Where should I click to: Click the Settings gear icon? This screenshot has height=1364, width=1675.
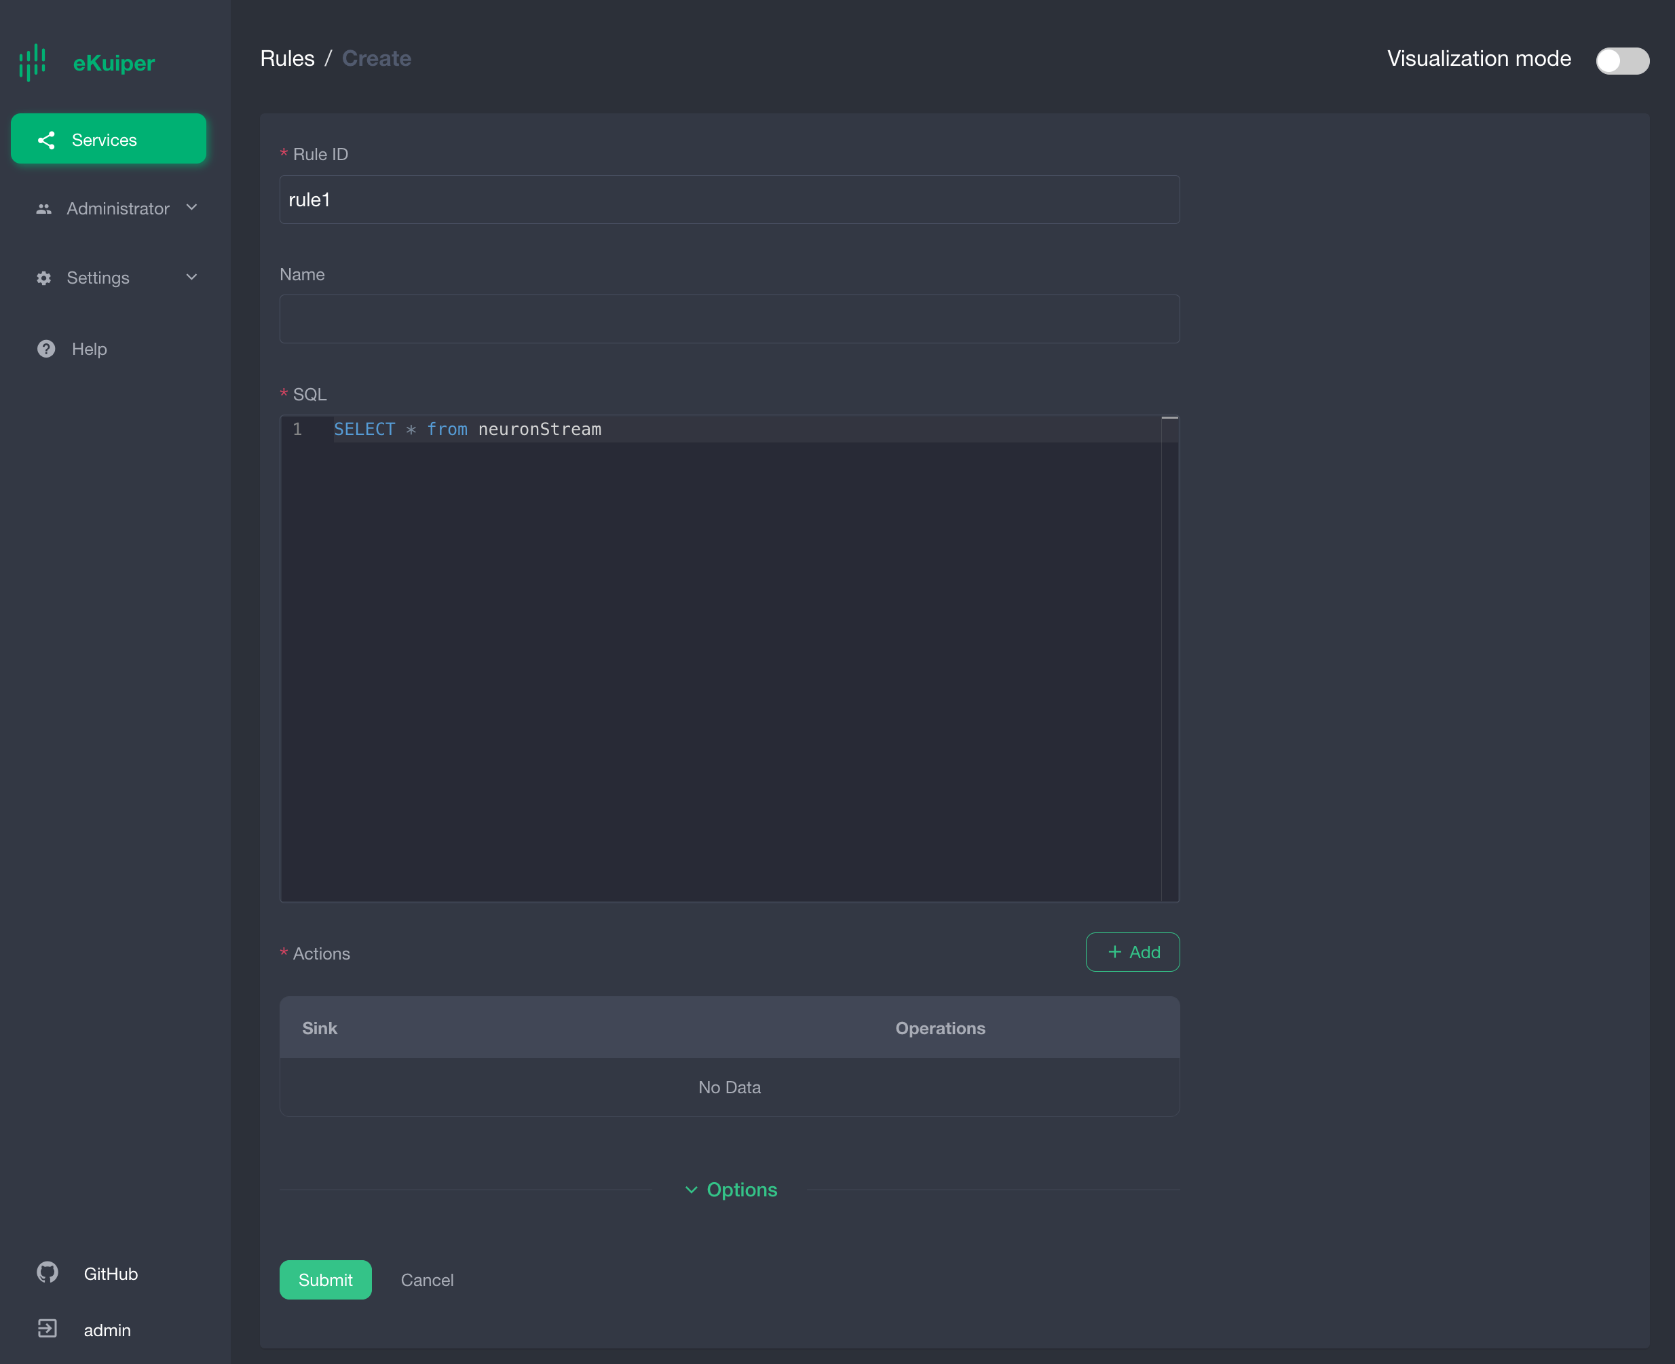coord(44,278)
